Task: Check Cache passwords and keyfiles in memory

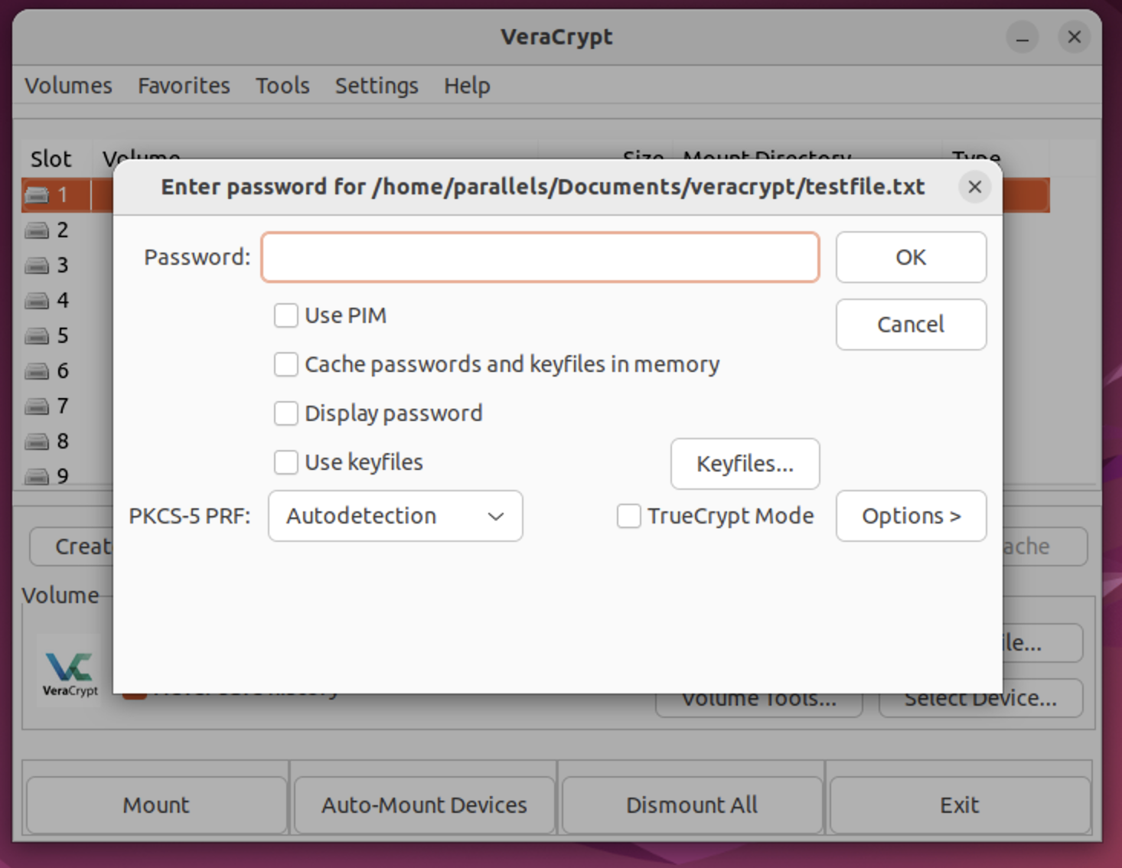Action: click(285, 364)
